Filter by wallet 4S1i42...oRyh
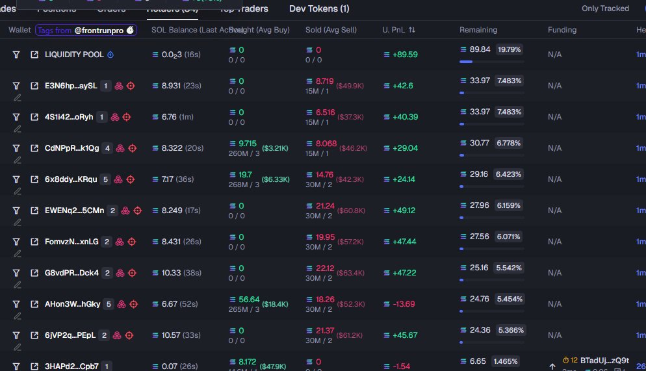 coord(16,117)
